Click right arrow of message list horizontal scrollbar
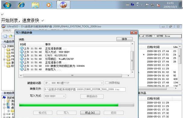Screen dimensions: 183x118 click(128, 75)
